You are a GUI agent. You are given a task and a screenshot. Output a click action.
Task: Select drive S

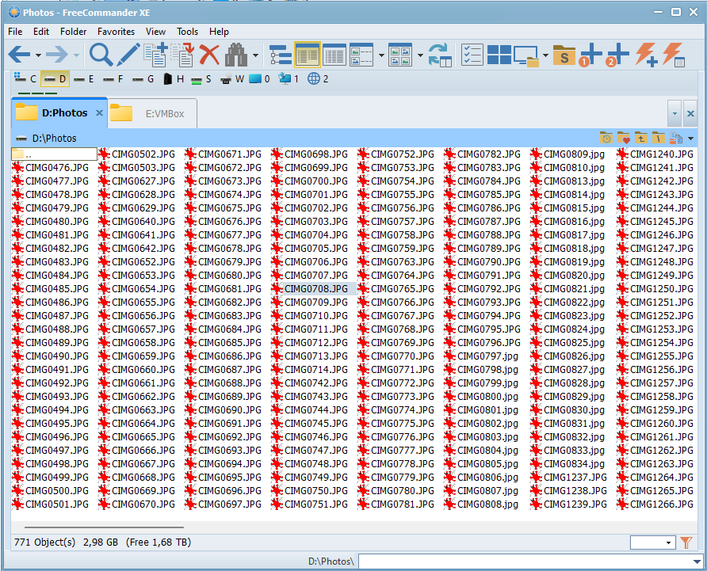[201, 79]
